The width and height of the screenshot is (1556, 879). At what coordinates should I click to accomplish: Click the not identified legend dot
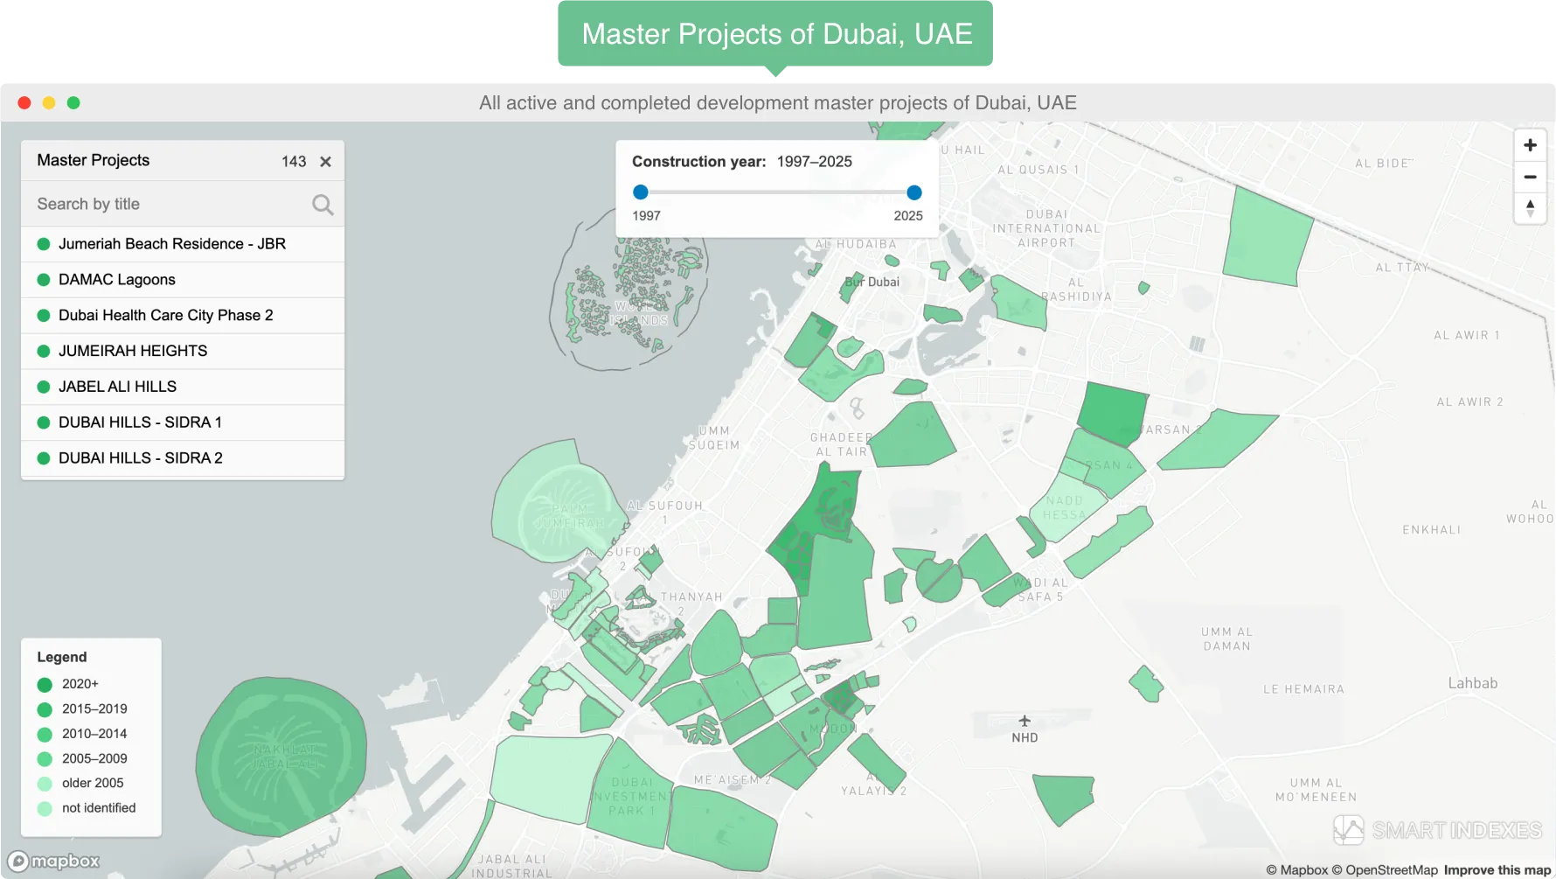[x=45, y=808]
